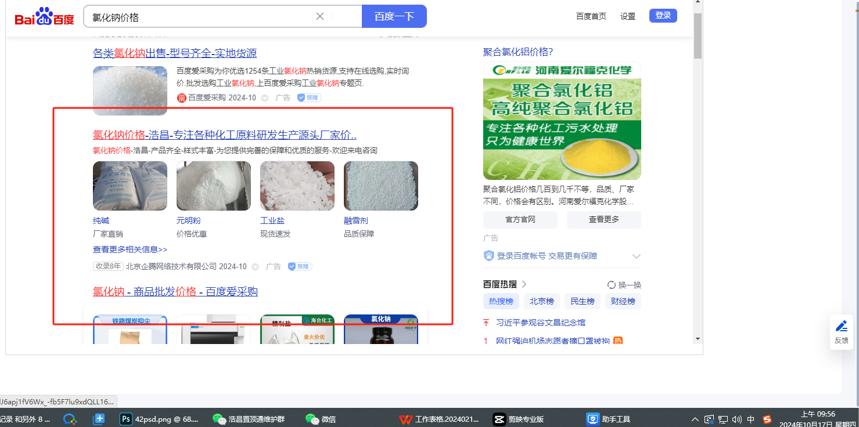Image resolution: width=859 pixels, height=427 pixels.
Task: Open the 融雪剂 text link
Action: tap(356, 220)
